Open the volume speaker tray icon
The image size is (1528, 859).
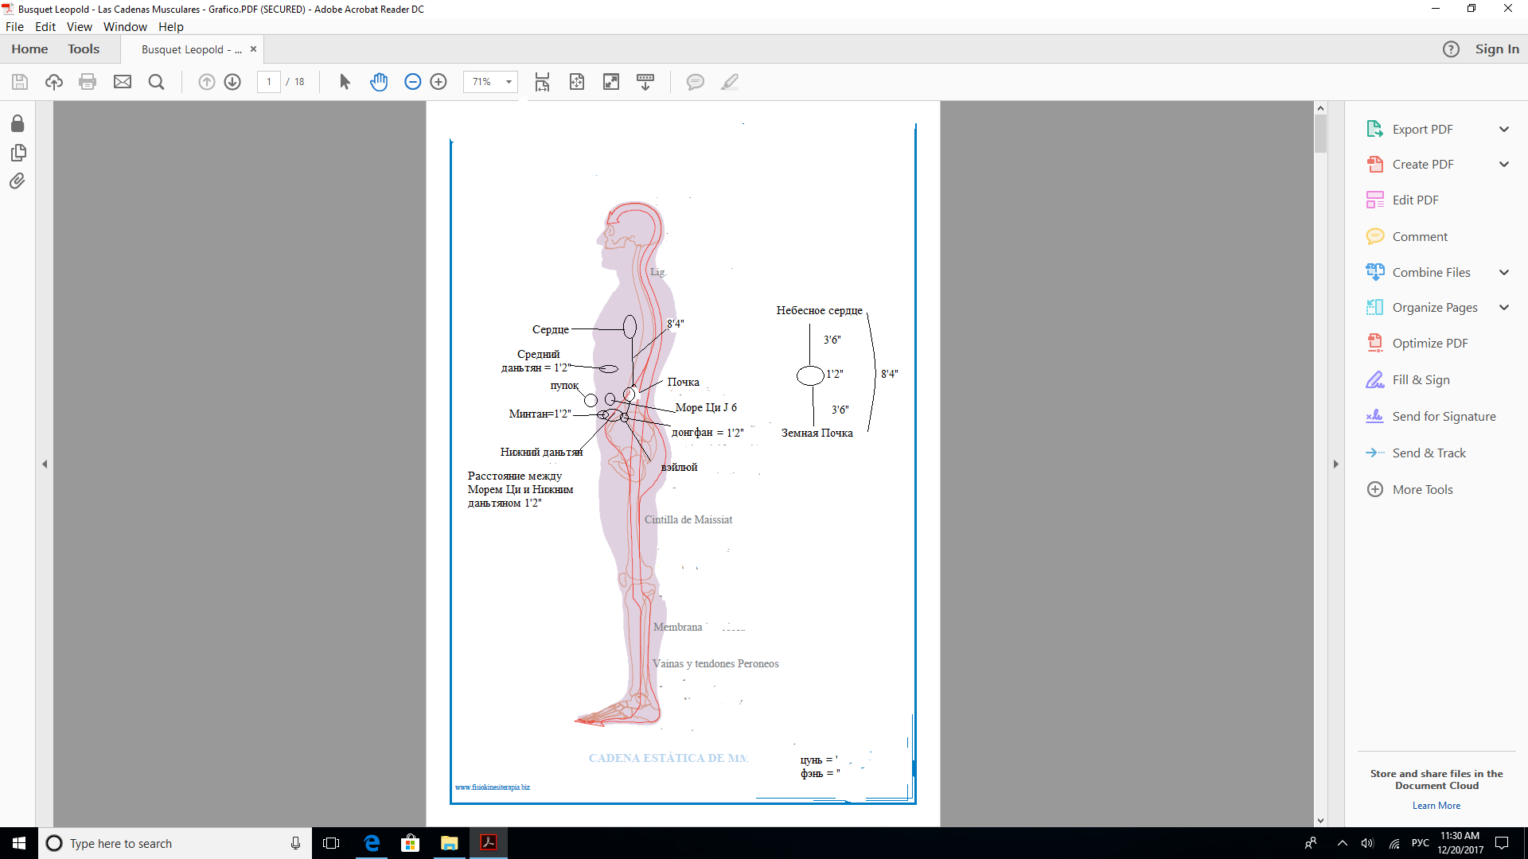click(1367, 843)
